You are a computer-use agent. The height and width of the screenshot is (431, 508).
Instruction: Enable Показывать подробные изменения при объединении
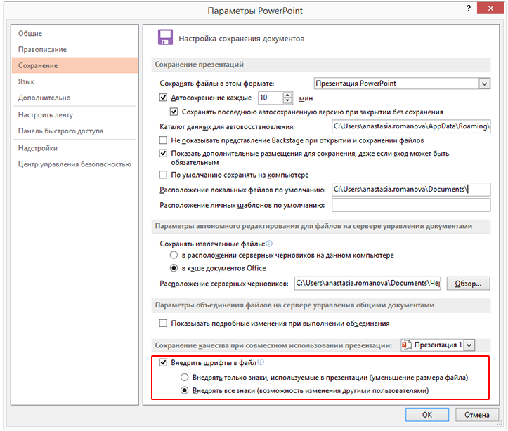tap(163, 323)
